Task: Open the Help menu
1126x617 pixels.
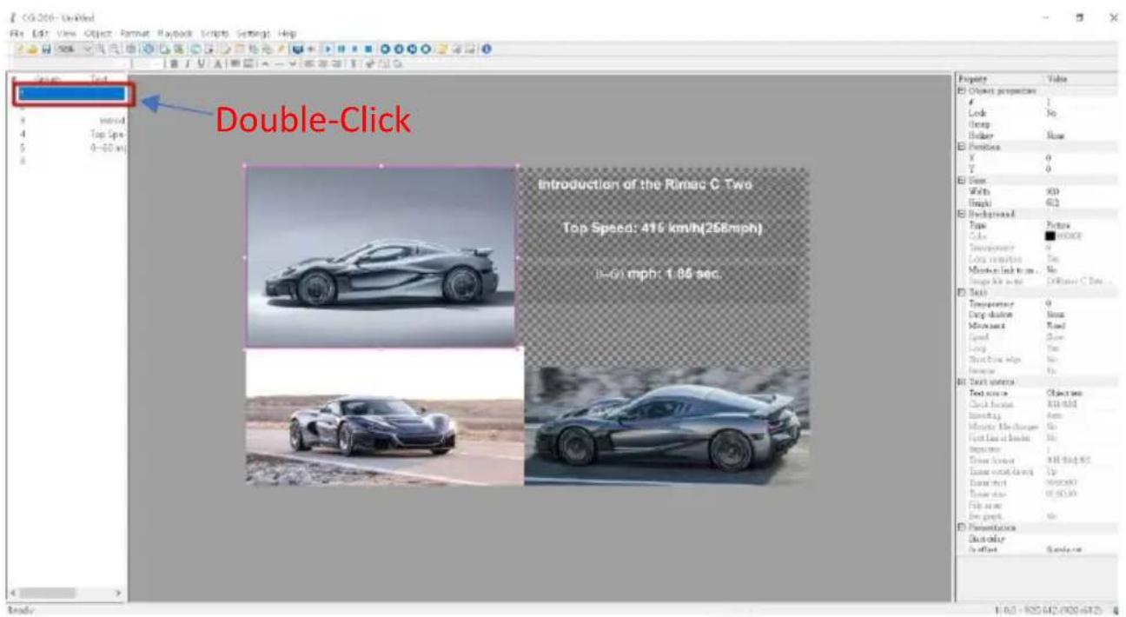Action: (287, 33)
